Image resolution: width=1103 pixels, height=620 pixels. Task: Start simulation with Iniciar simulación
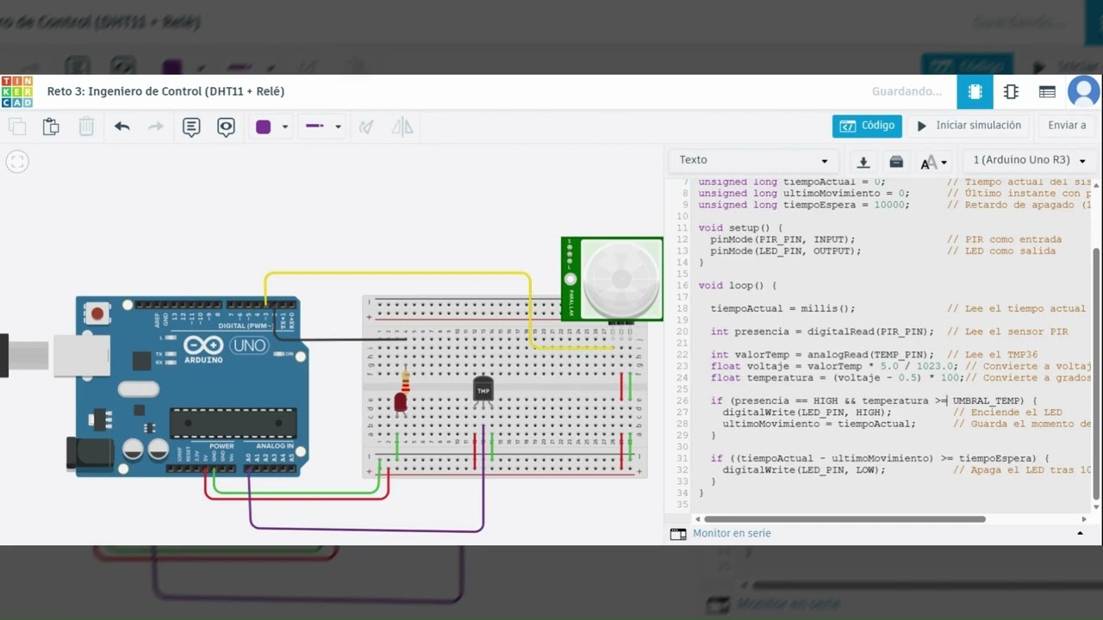(969, 126)
